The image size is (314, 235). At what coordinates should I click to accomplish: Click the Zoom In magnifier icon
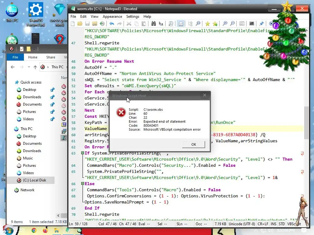pyautogui.click(x=225, y=24)
